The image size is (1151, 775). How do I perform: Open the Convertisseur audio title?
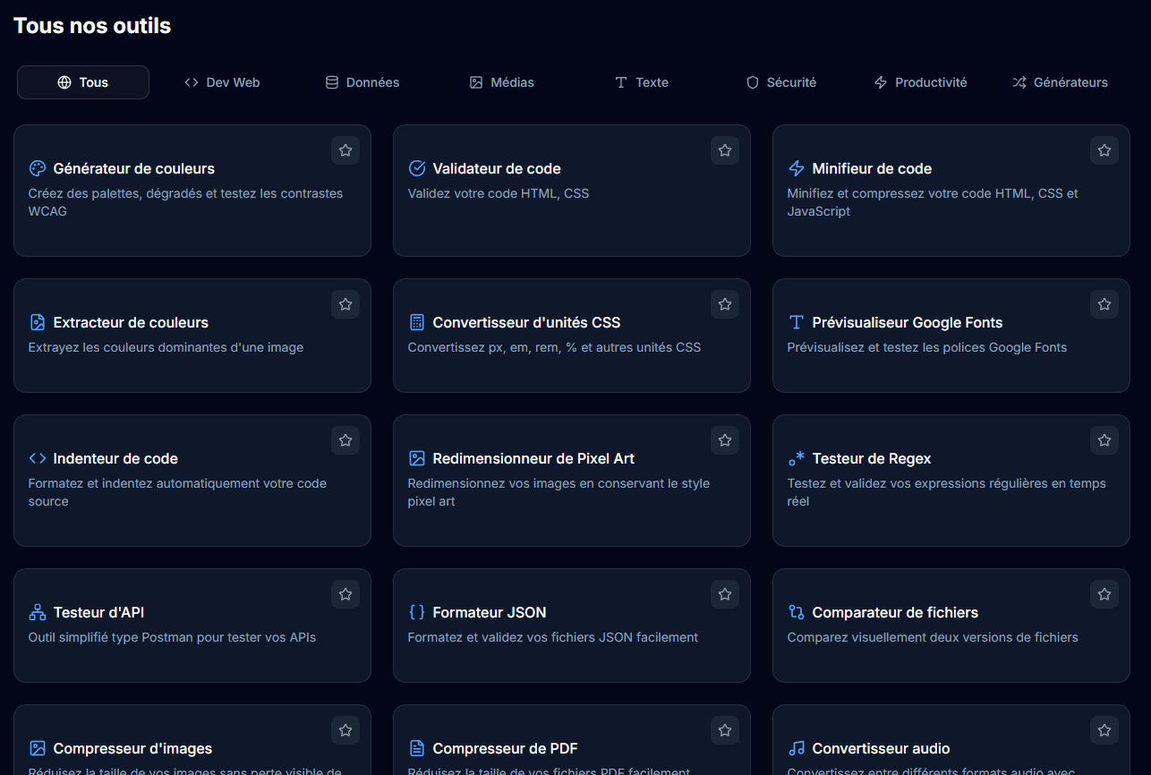pos(881,748)
